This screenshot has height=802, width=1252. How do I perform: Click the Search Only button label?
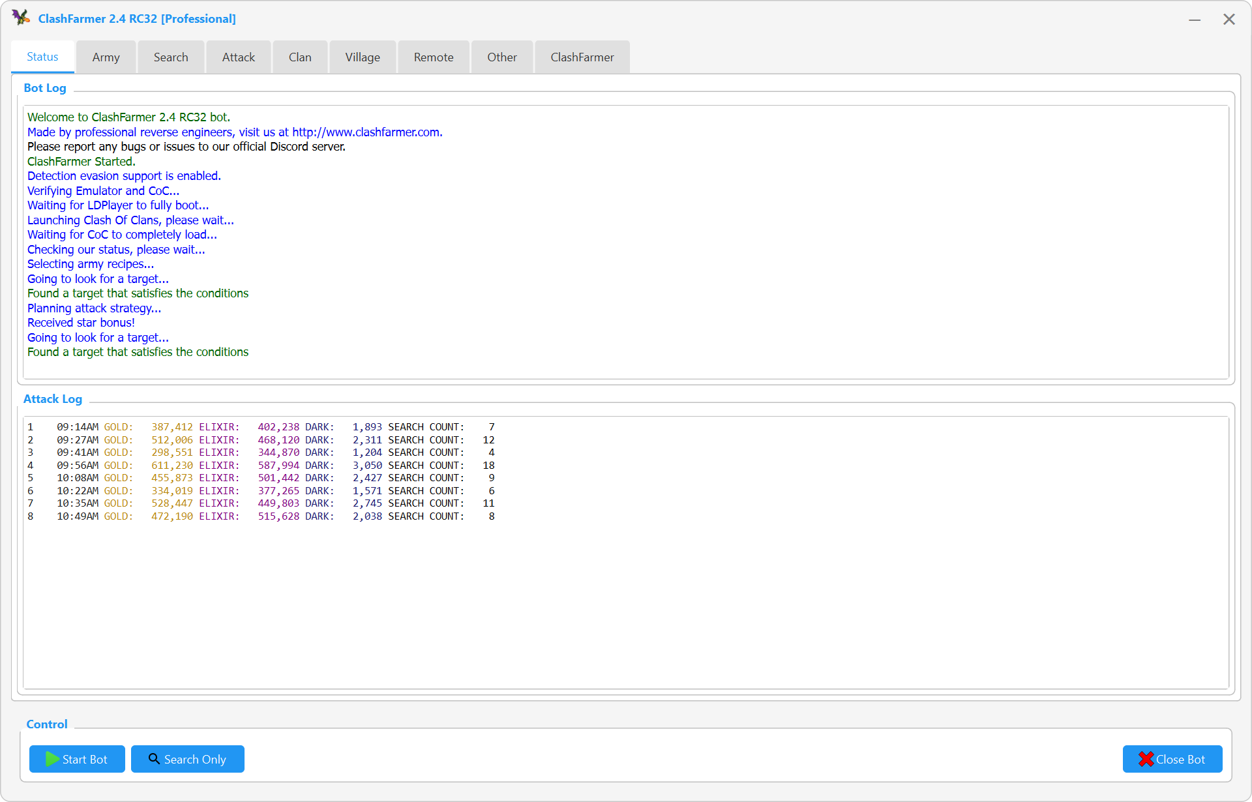[x=195, y=760]
